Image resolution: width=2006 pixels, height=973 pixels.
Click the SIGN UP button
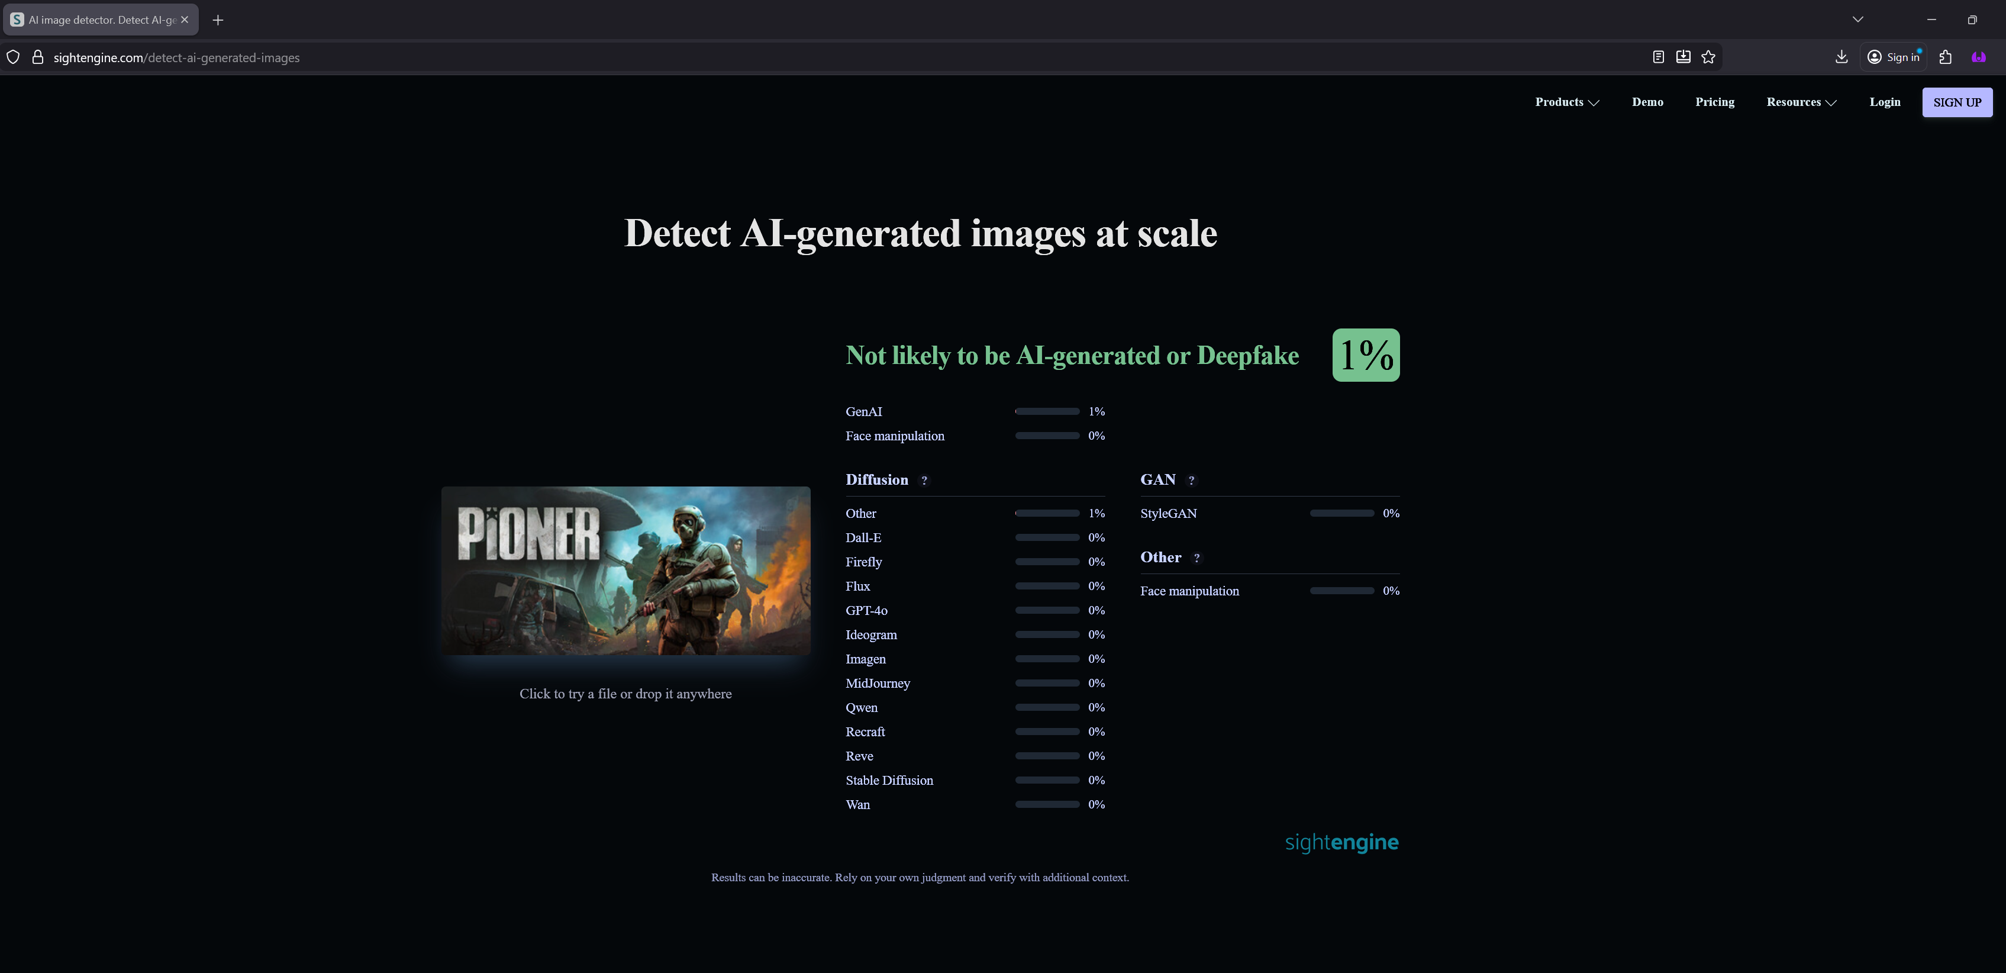1956,102
